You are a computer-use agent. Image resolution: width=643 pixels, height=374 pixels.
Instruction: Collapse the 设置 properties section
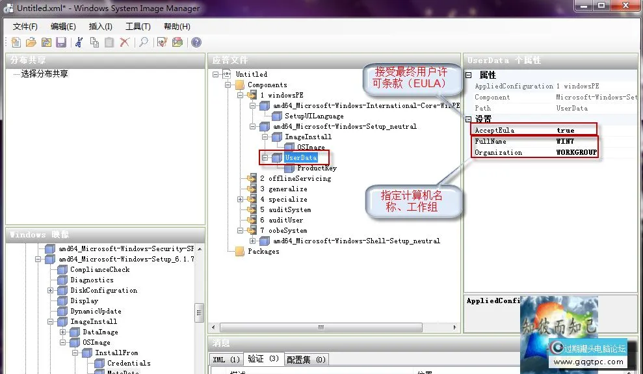[469, 119]
